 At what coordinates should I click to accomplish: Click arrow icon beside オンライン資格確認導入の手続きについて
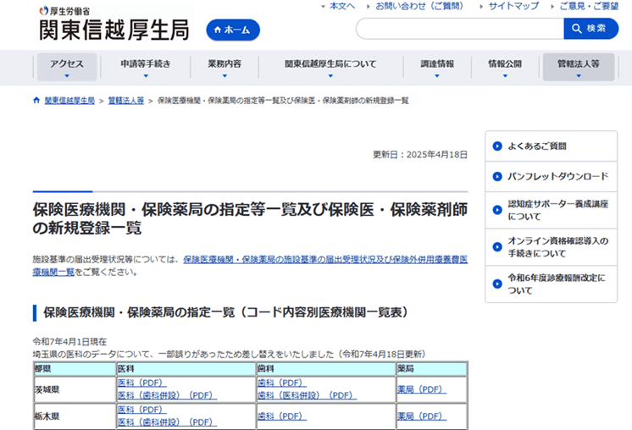tap(496, 246)
